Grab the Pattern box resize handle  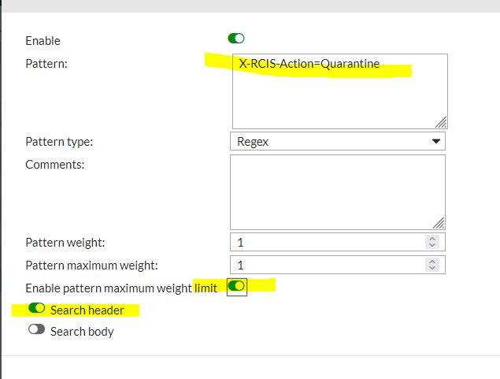click(441, 121)
